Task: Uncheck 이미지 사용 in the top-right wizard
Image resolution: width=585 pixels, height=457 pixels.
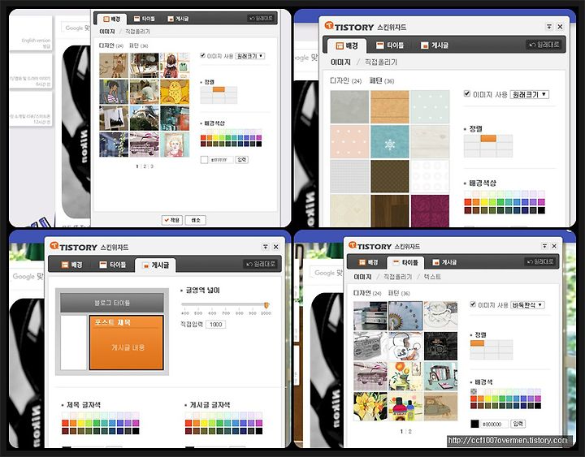Action: (466, 93)
